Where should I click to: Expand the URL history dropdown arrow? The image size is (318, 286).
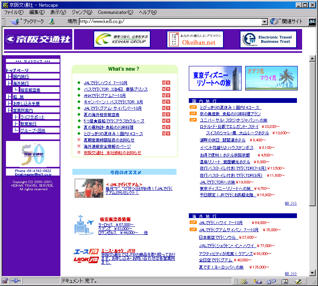[264, 21]
